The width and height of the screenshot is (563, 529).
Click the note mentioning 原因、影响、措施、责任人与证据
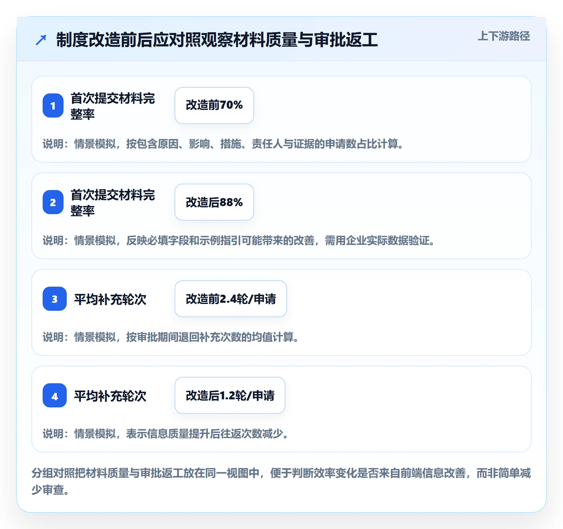(x=224, y=144)
